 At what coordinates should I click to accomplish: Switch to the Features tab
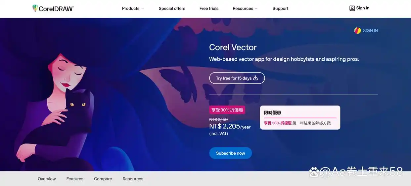pyautogui.click(x=75, y=179)
